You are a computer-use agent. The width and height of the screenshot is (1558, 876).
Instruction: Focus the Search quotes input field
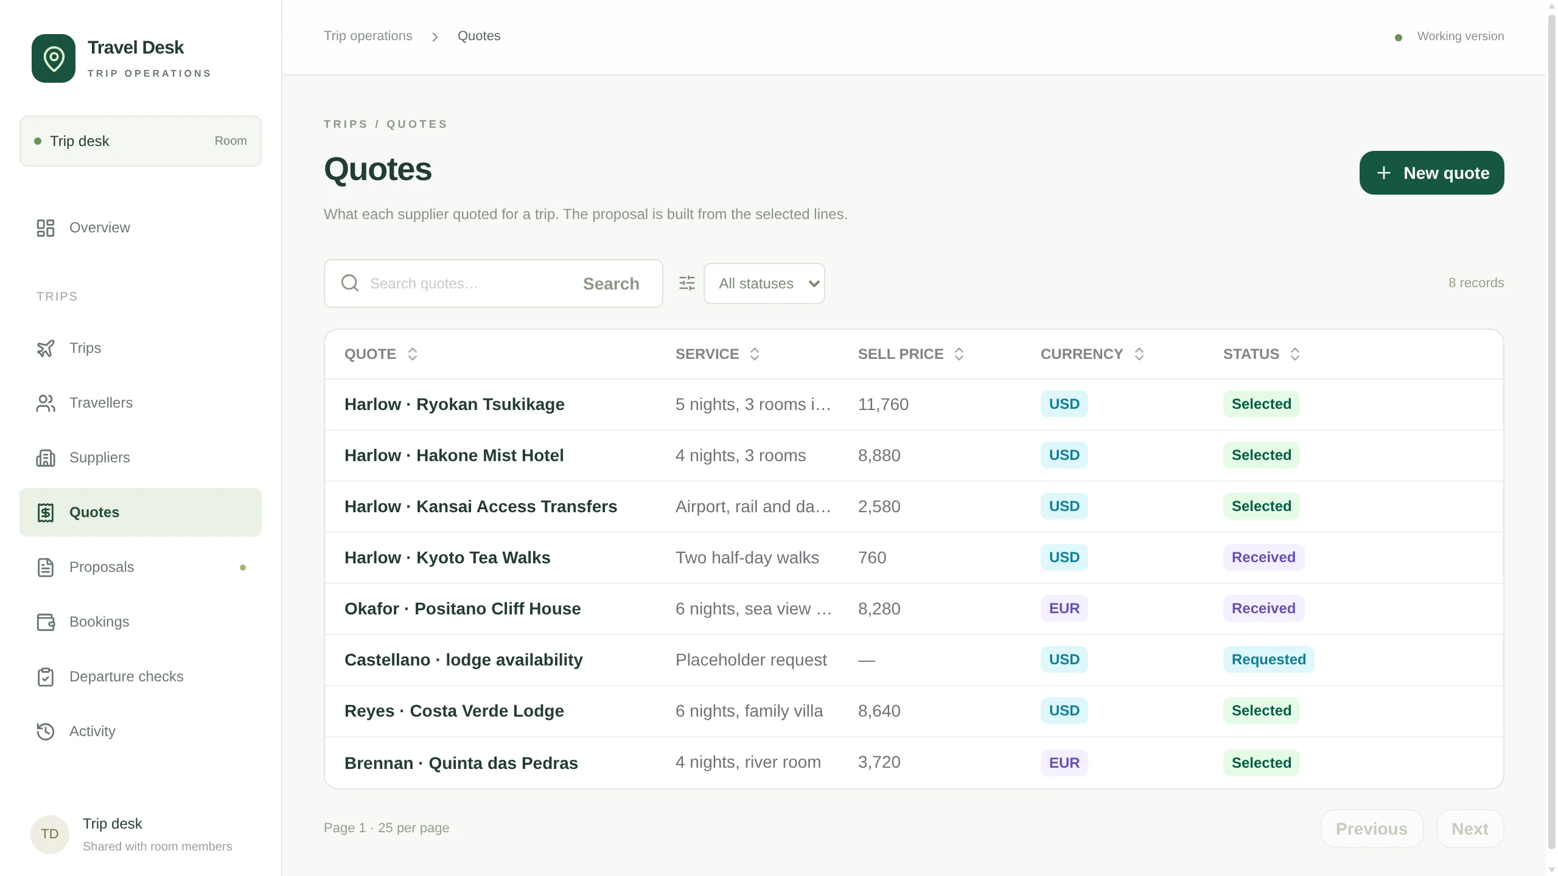click(466, 283)
